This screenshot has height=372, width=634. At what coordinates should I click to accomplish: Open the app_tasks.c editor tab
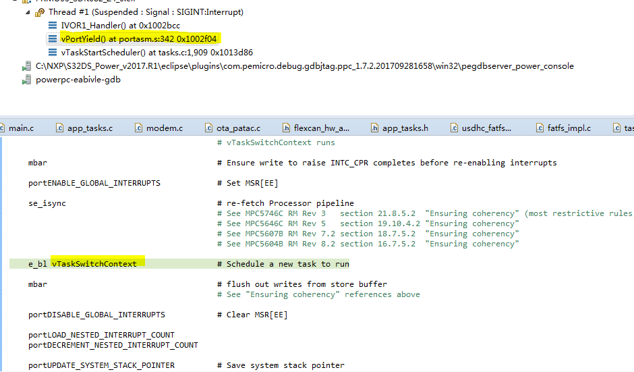(90, 128)
